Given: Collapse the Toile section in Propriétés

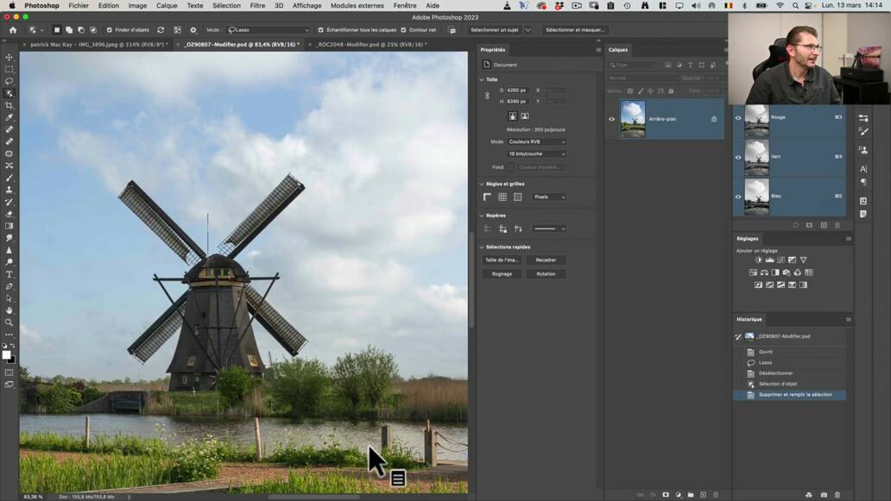Looking at the screenshot, I should pyautogui.click(x=481, y=78).
